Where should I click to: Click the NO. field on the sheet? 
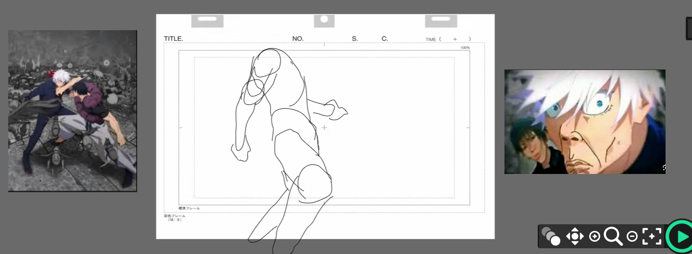coord(298,39)
